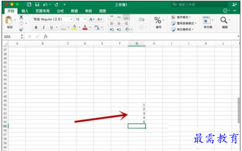Open 单元格样式 cell styles
The width and height of the screenshot is (242, 151).
[182, 29]
